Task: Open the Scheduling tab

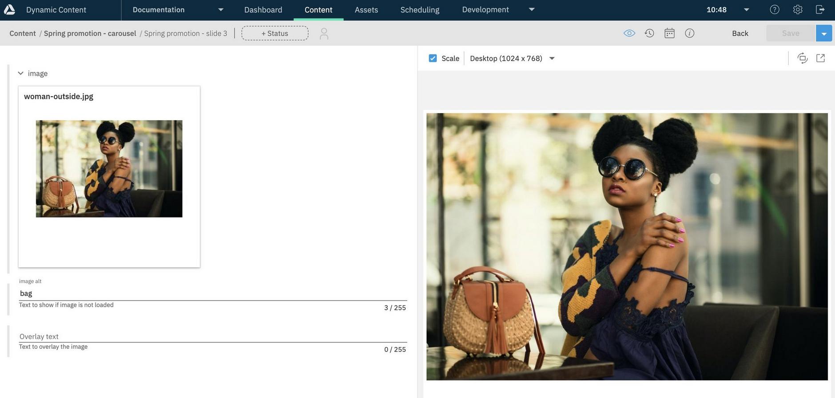Action: [420, 10]
